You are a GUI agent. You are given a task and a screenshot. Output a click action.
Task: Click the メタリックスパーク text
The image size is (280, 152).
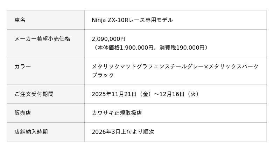pyautogui.click(x=233, y=66)
